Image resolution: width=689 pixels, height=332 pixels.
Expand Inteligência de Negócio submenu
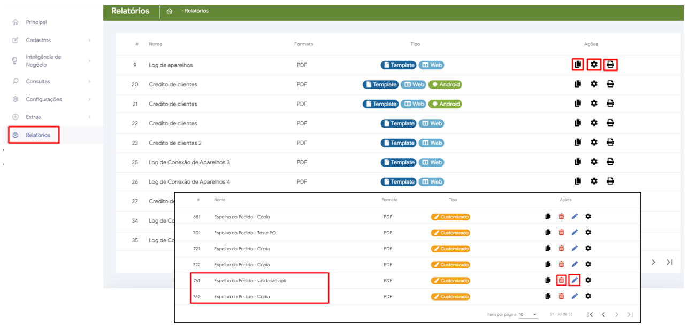[x=43, y=61]
